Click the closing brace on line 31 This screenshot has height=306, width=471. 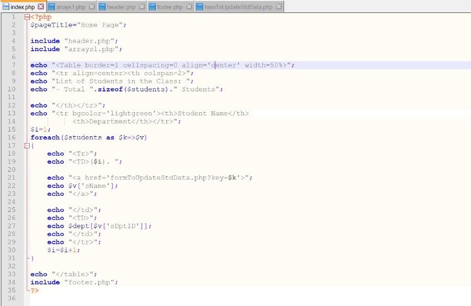pyautogui.click(x=32, y=258)
